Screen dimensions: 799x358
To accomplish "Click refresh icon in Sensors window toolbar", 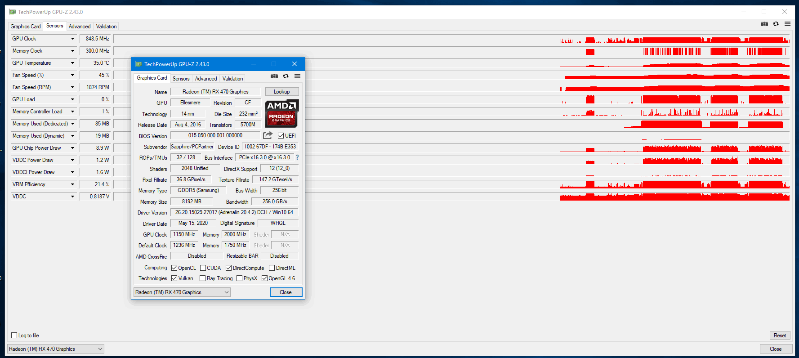I will (x=776, y=24).
